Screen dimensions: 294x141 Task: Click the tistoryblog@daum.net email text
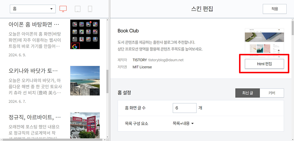pos(166,60)
